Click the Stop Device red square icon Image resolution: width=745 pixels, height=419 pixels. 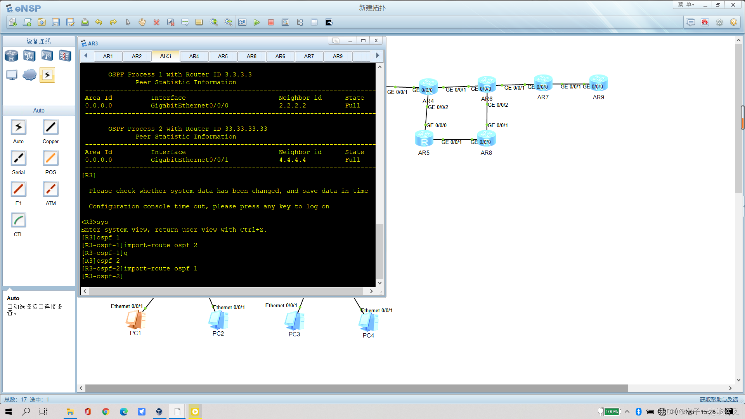[x=271, y=23]
